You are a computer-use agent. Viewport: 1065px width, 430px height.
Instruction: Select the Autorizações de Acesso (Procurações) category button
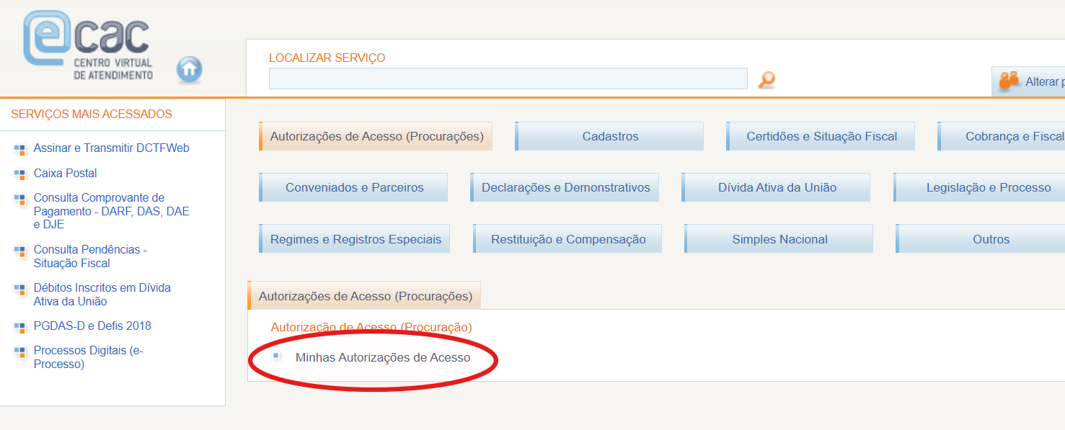pos(376,136)
